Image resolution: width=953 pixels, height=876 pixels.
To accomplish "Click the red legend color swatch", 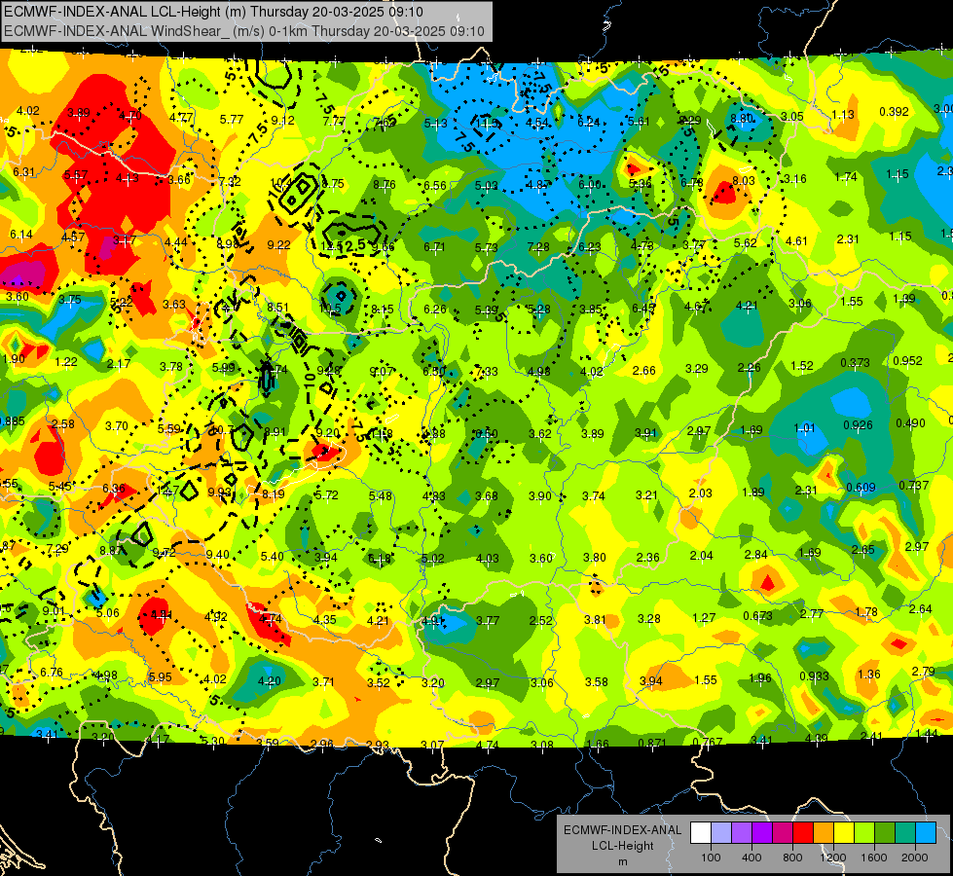I will click(x=803, y=833).
